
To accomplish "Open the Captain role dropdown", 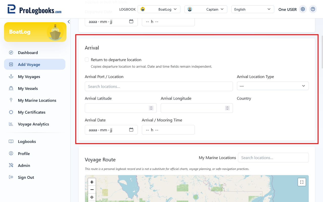I will click(x=206, y=9).
